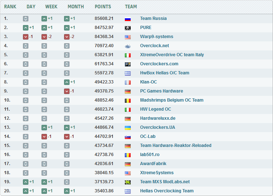
Task: Click the Russian flag icon beside Team Russia
Action: 127,19
